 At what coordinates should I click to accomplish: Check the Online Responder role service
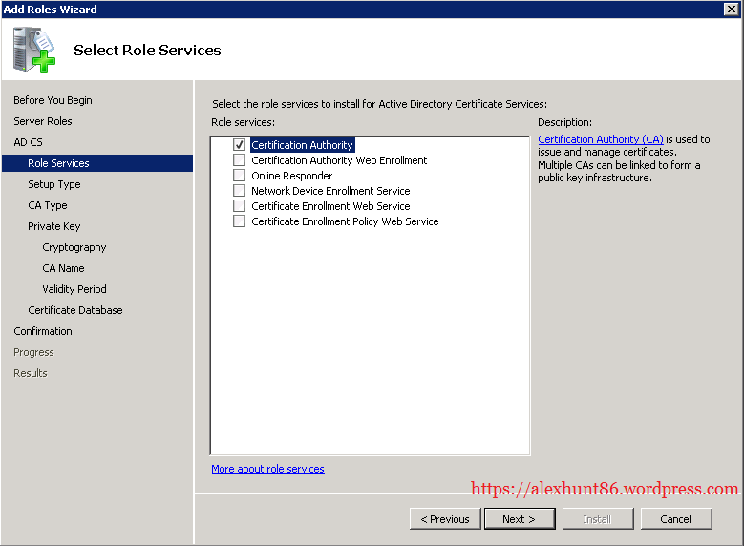coord(240,176)
